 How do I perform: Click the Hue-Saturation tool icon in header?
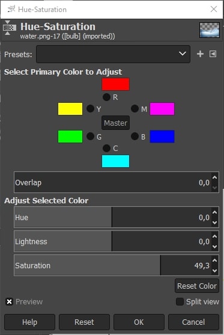(x=10, y=28)
